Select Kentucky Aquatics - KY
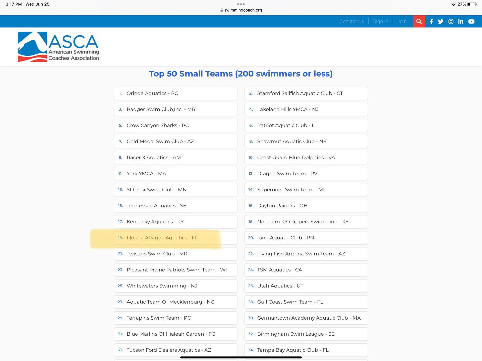Screen dimensions: 482x361 click(x=175, y=222)
